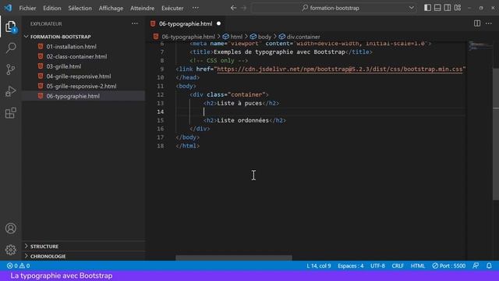Image resolution: width=499 pixels, height=281 pixels.
Task: Click the errors and warnings status indicator
Action: click(18, 265)
